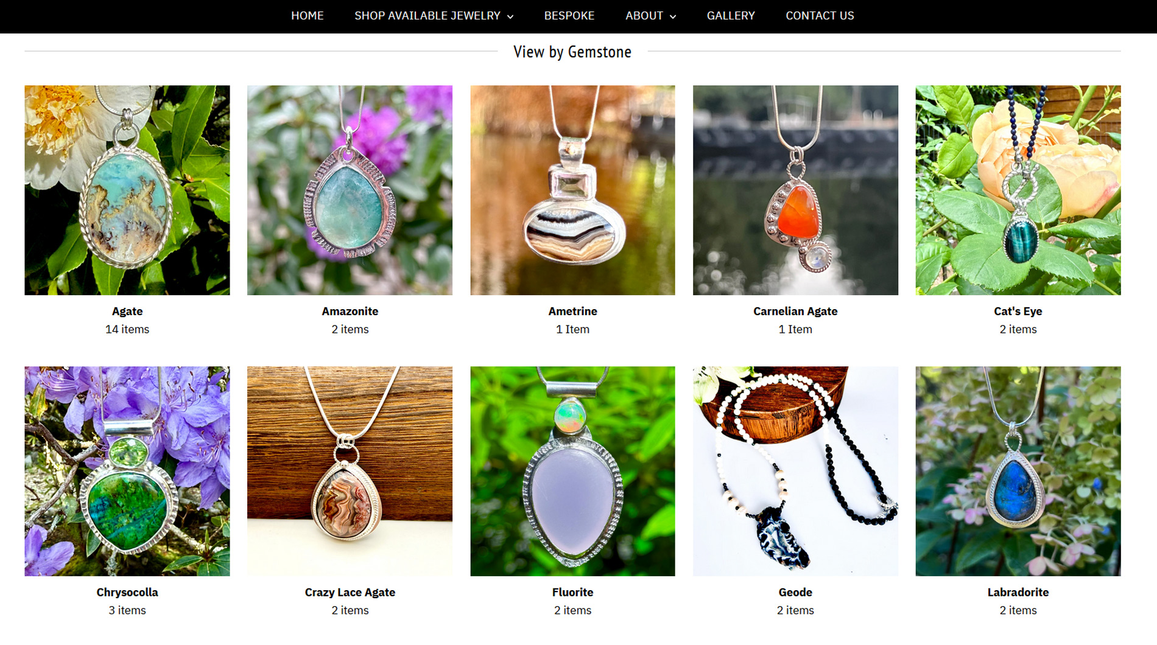1157x645 pixels.
Task: Open the Labradorite text link
Action: [1018, 592]
